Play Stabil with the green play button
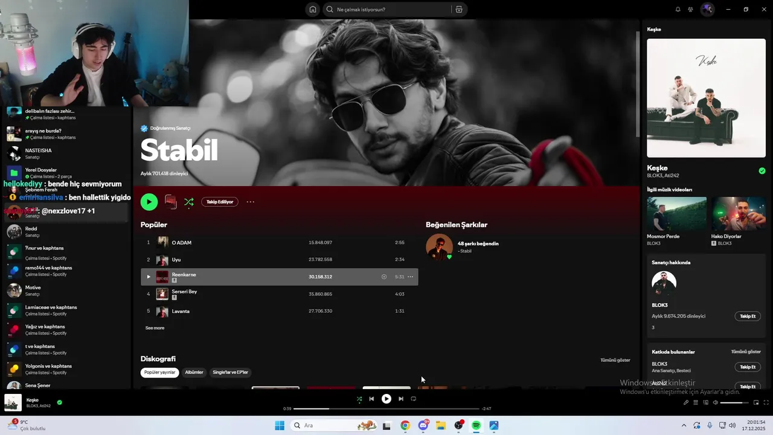 click(149, 202)
